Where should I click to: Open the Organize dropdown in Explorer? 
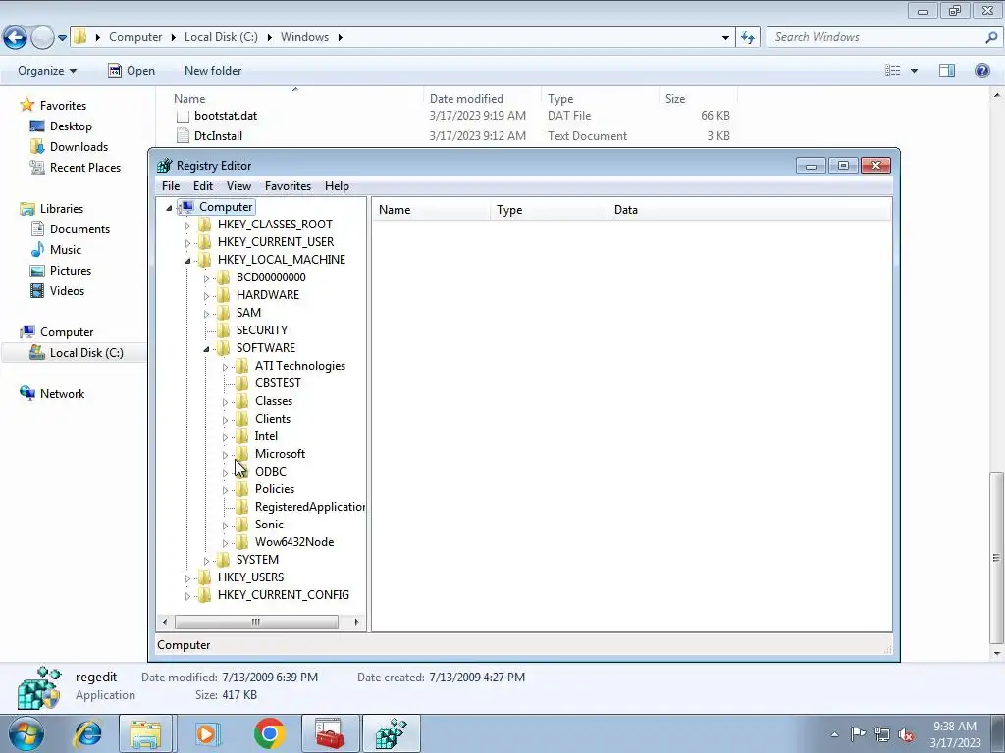[x=47, y=71]
